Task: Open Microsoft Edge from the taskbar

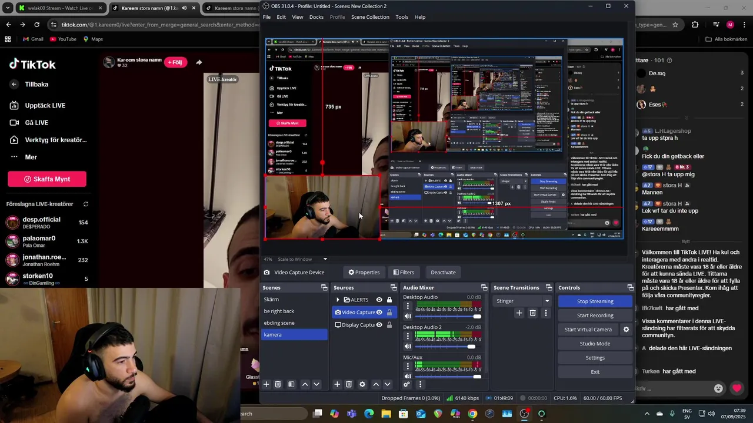Action: click(369, 414)
